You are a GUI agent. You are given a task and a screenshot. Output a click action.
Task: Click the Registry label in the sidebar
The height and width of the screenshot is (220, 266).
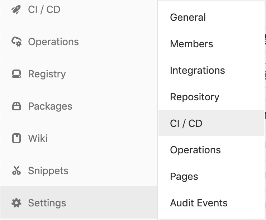tap(47, 74)
